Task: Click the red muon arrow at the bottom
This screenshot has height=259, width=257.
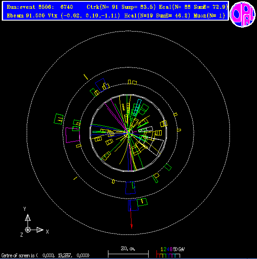Action: tap(131, 219)
